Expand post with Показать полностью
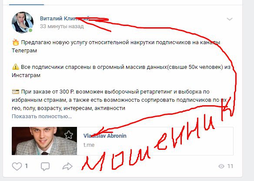The width and height of the screenshot is (254, 181). 42,116
